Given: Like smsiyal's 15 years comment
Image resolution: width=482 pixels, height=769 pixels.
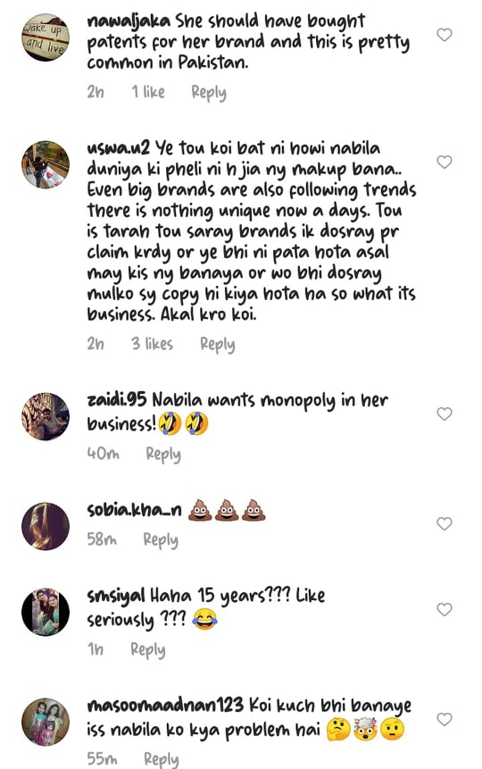Looking at the screenshot, I should pos(445,609).
